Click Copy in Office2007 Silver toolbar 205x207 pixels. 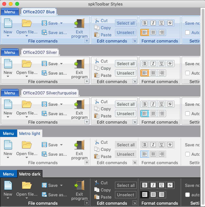[x=102, y=68]
